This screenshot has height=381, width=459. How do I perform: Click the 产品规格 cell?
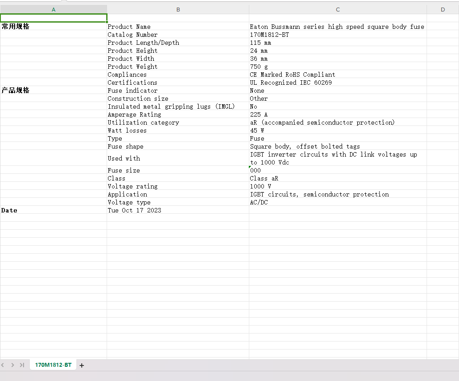[x=54, y=90]
